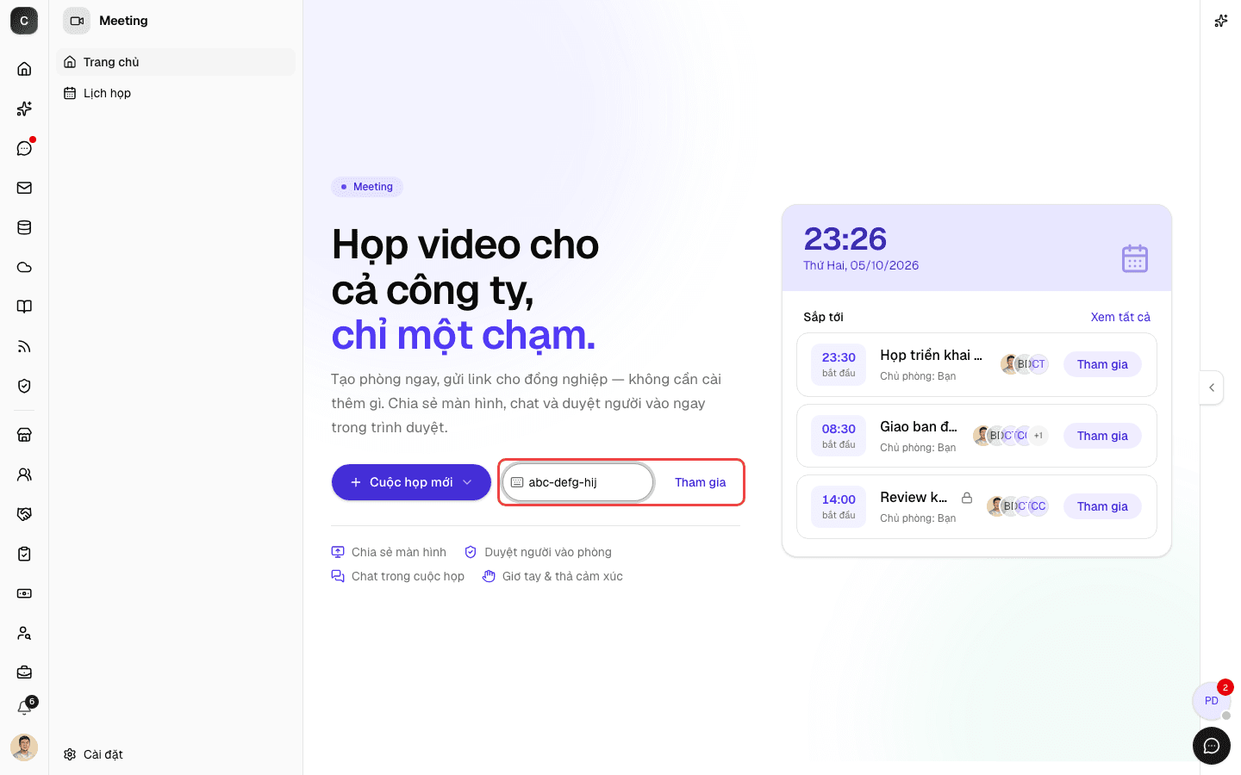1241x775 pixels.
Task: Click the Meeting tag above the headline
Action: 367,187
